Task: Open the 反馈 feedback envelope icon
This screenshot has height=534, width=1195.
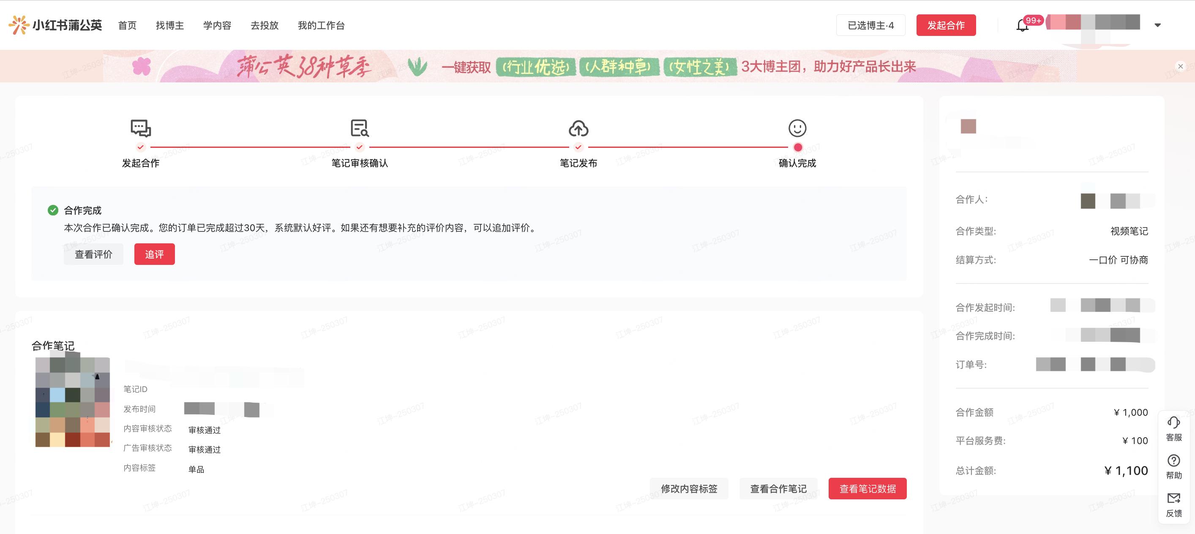Action: point(1174,498)
